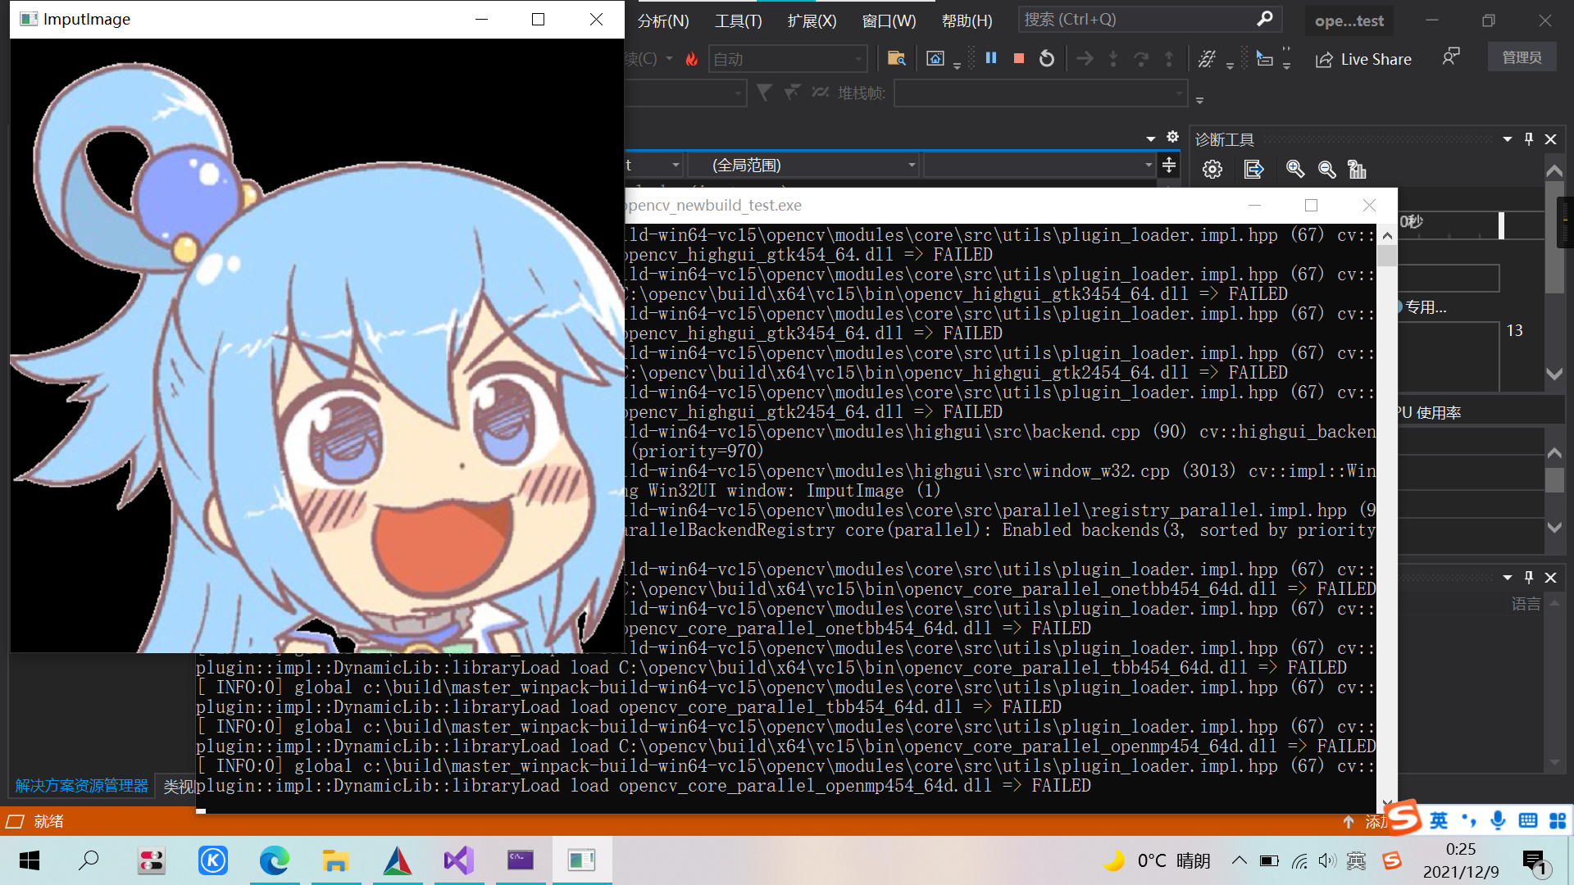
Task: Open the Windows Start menu
Action: click(30, 860)
